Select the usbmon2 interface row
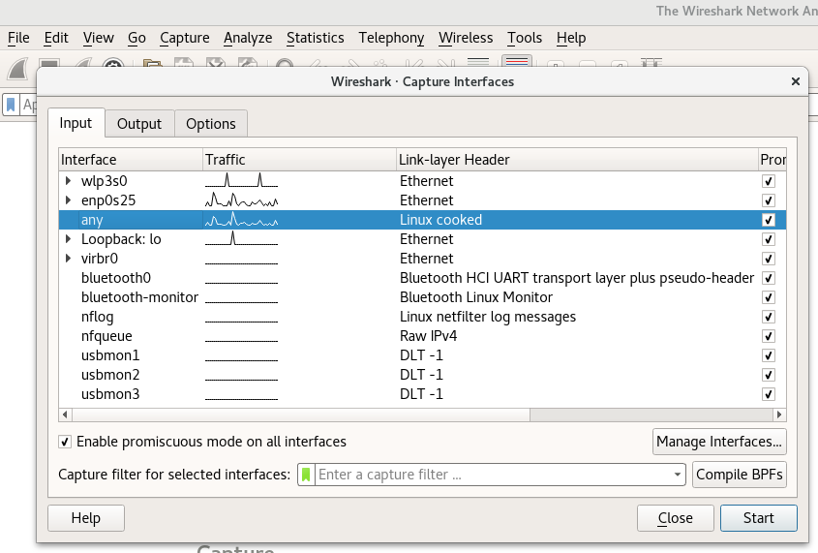 point(422,375)
